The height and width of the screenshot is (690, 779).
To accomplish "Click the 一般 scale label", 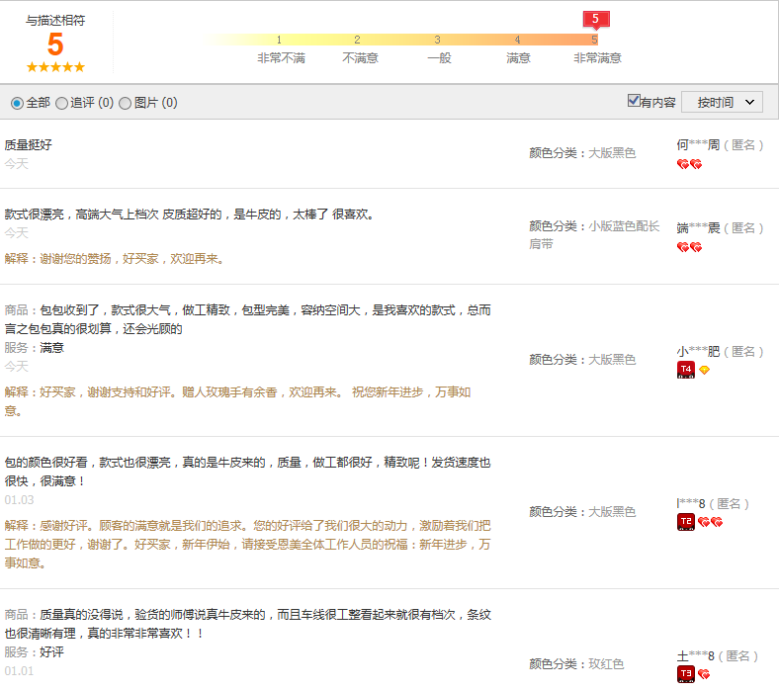I will [439, 58].
